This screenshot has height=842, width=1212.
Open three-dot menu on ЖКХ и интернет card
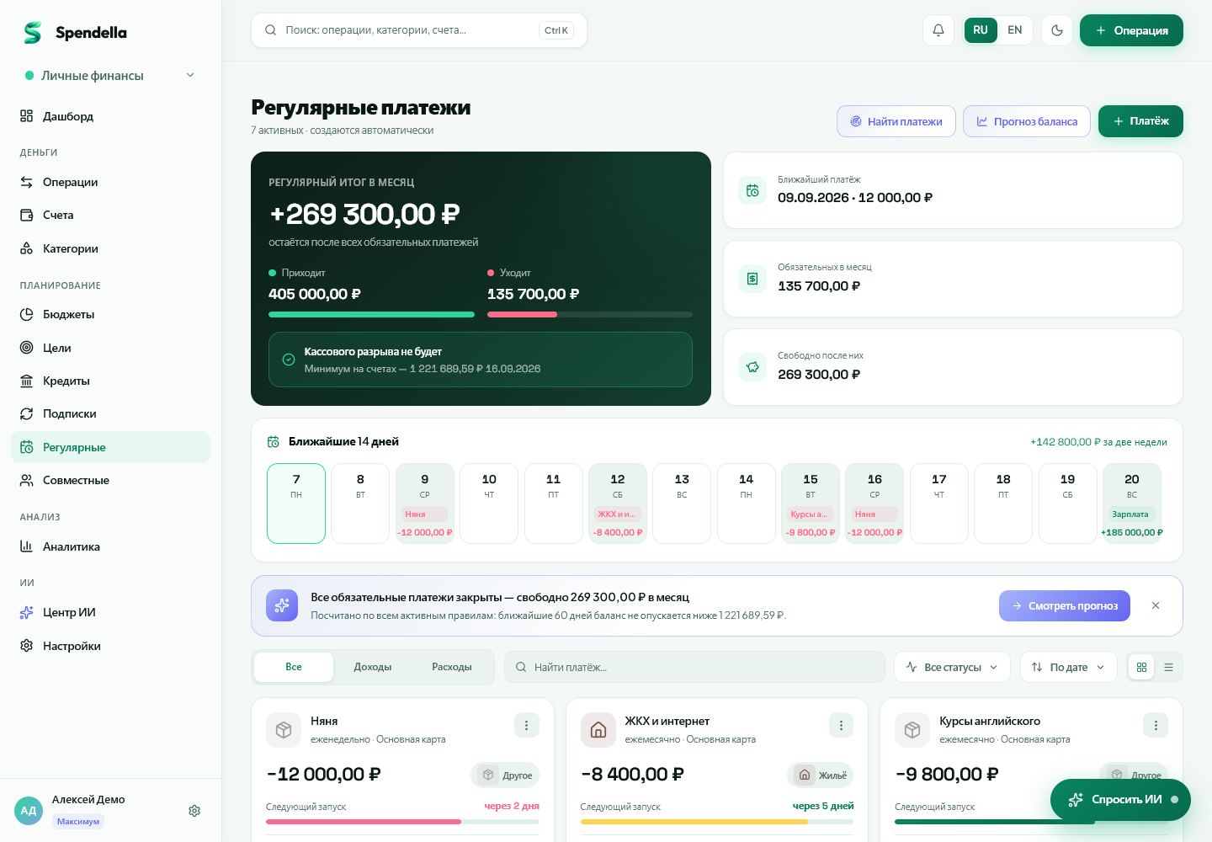(x=841, y=725)
